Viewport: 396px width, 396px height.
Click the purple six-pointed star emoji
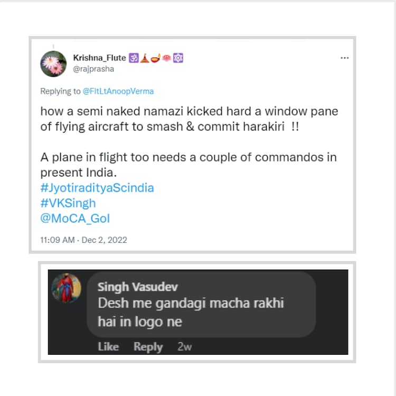coord(178,58)
